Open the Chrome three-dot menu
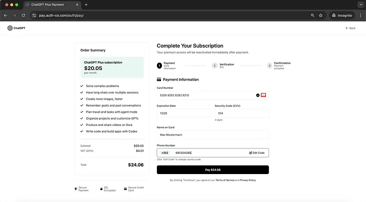Image resolution: width=366 pixels, height=202 pixels. click(x=361, y=16)
